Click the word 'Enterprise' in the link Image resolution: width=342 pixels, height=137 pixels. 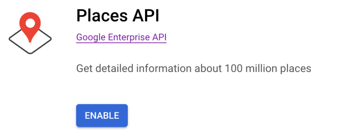[129, 37]
